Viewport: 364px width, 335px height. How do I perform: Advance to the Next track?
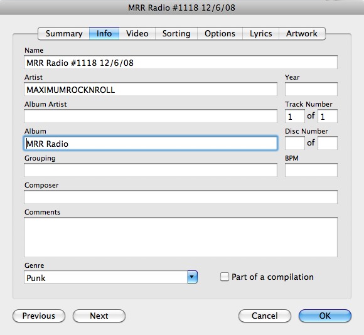click(99, 316)
